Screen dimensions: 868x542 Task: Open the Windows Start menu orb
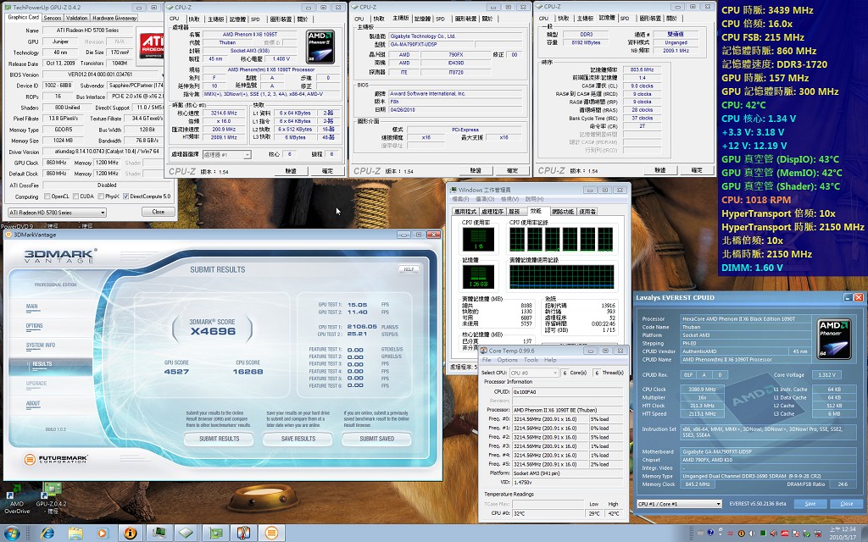pos(12,534)
